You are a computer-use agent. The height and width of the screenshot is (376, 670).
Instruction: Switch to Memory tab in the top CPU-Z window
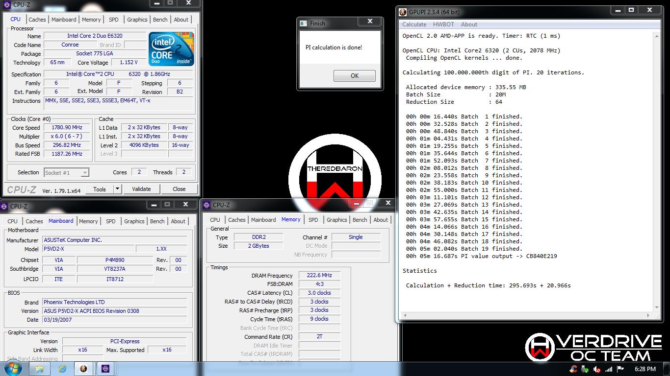[91, 20]
